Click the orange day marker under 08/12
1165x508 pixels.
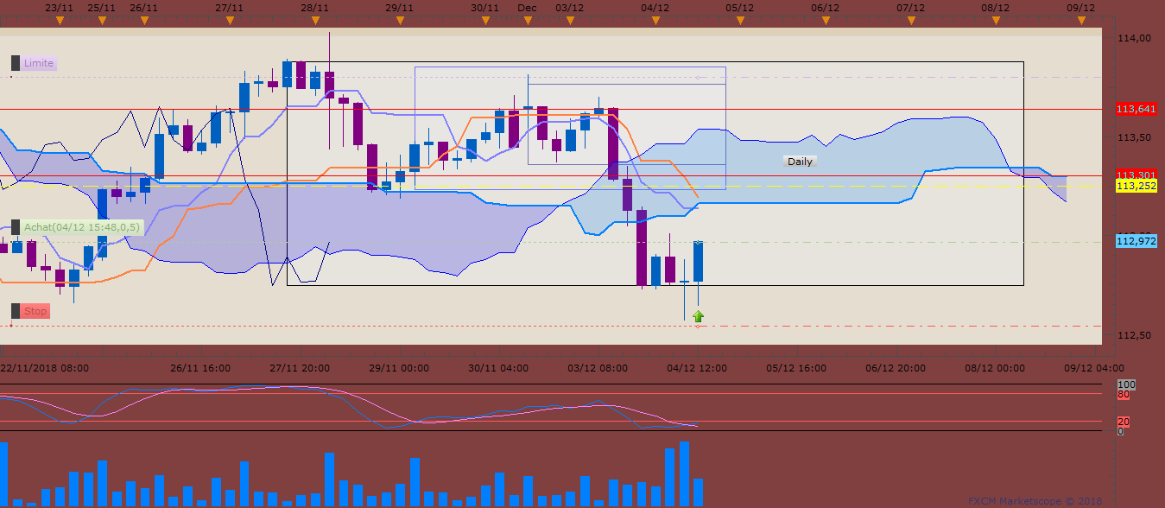point(996,21)
